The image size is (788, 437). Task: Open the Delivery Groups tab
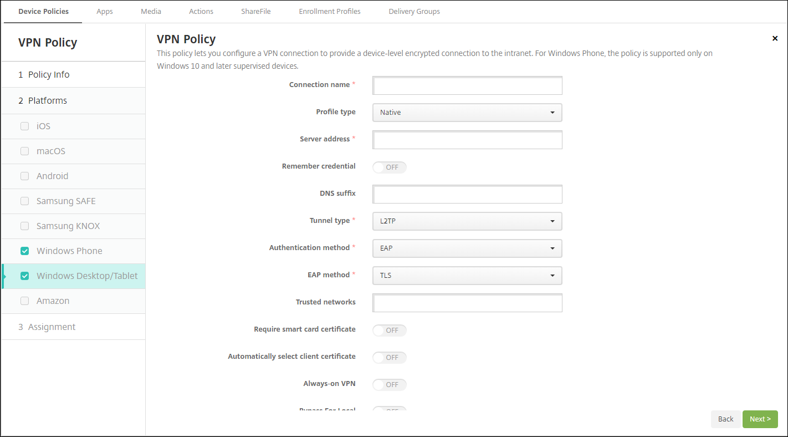(414, 11)
